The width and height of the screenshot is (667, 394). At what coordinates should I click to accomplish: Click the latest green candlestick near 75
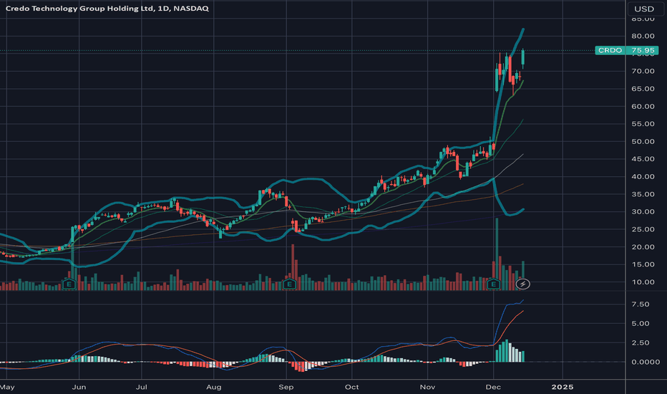[524, 59]
